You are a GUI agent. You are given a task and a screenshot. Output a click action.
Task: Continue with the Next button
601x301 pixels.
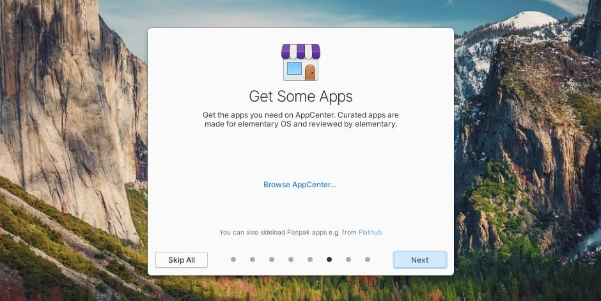click(419, 259)
